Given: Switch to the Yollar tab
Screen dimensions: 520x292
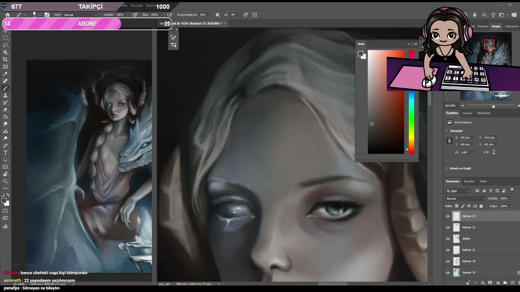Looking at the screenshot, I should tap(483, 181).
